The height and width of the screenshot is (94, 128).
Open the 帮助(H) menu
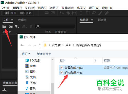[x=107, y=8]
